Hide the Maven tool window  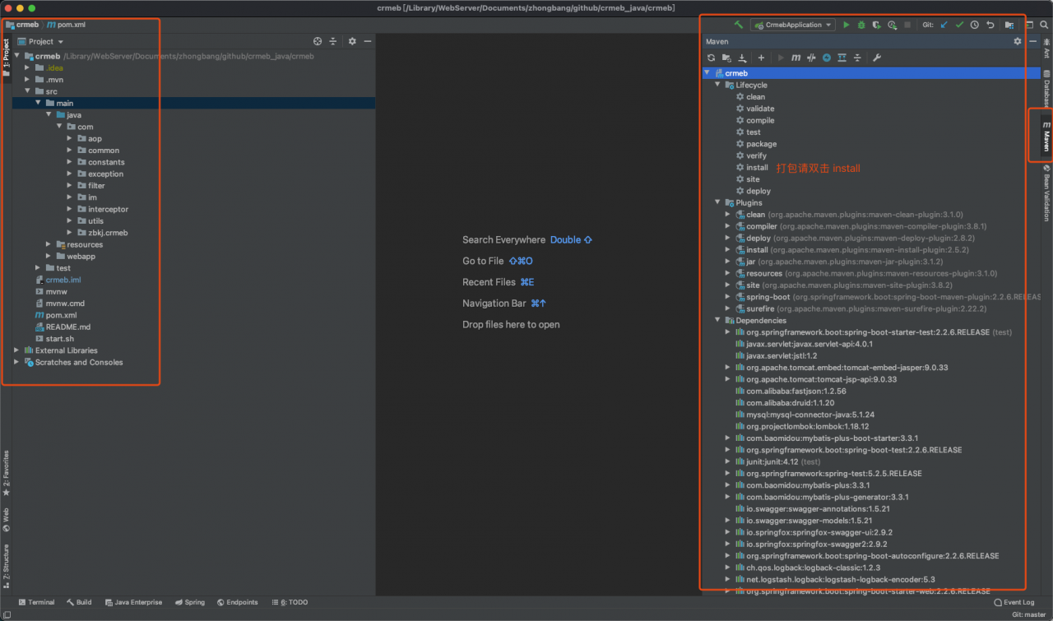pyautogui.click(x=1032, y=41)
